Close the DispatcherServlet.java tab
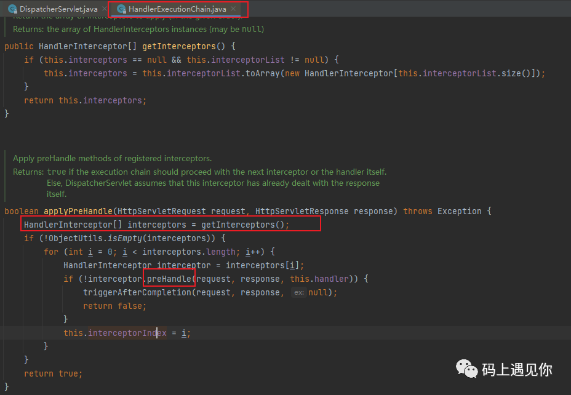Image resolution: width=571 pixels, height=395 pixels. click(105, 9)
